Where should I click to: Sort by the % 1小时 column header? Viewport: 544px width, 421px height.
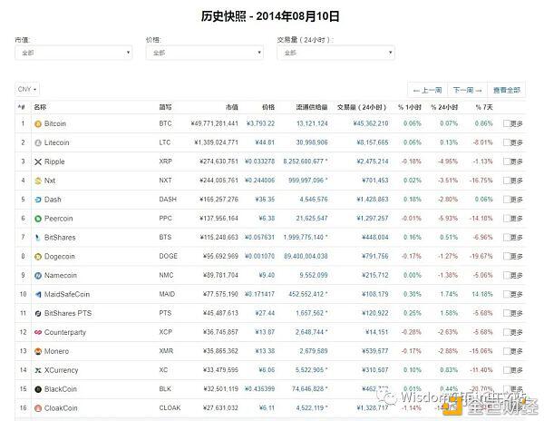(410, 107)
